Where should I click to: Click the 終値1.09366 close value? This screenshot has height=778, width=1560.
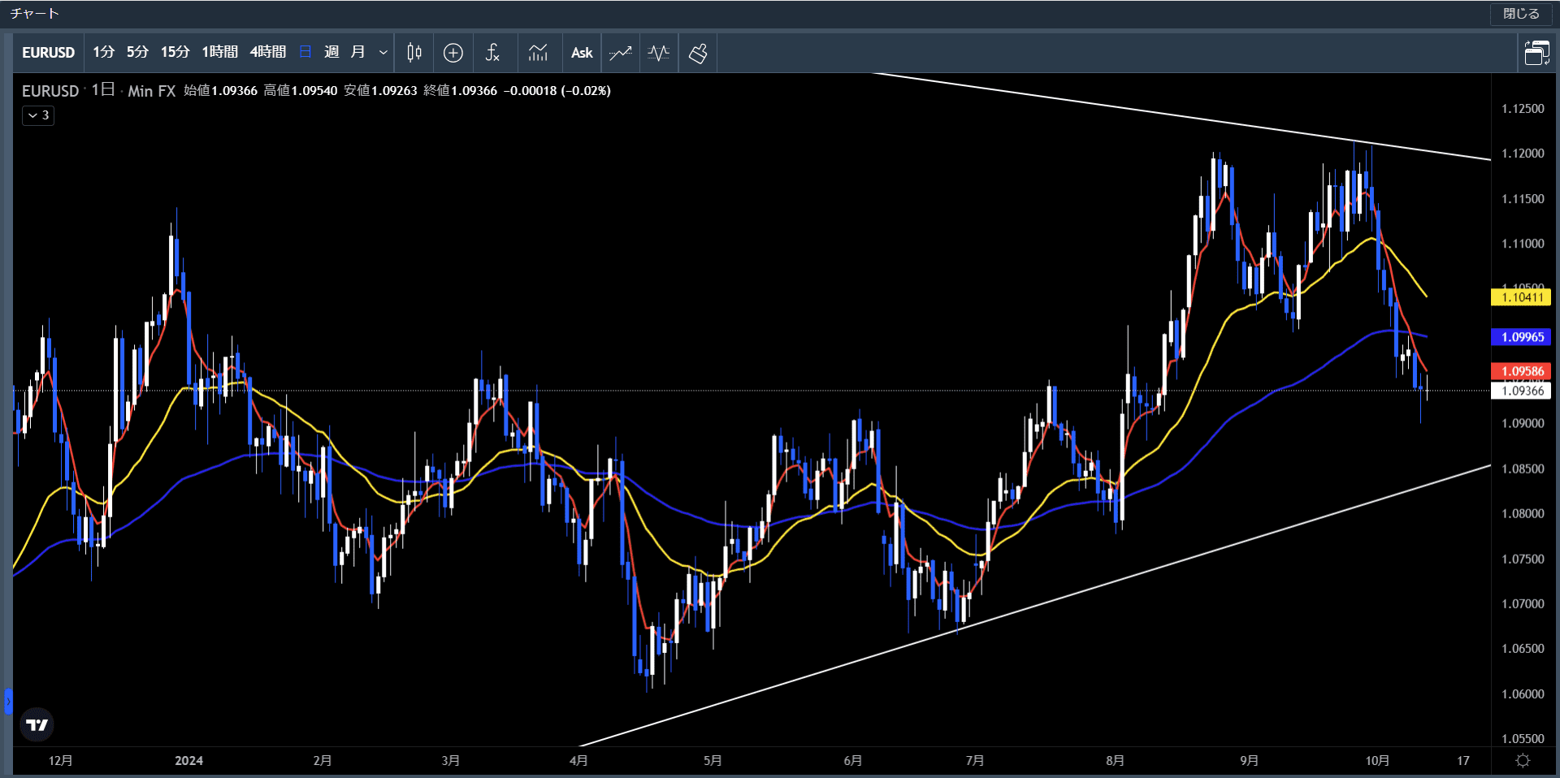coord(460,91)
